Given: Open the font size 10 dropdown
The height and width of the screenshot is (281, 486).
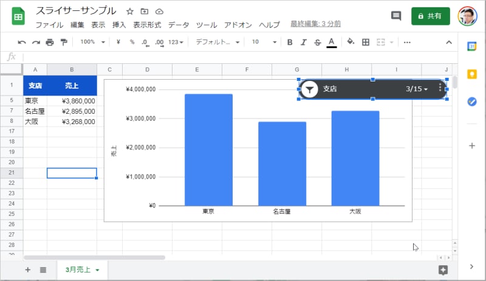Looking at the screenshot, I should click(264, 42).
